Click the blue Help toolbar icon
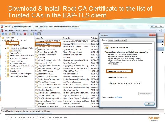 coord(36,34)
